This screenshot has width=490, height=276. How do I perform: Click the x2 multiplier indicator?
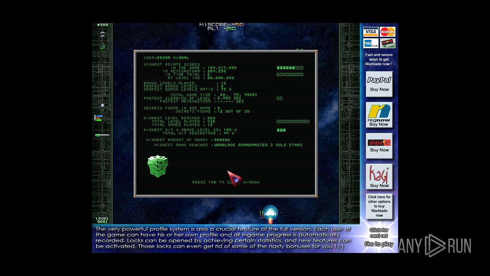[x=103, y=48]
